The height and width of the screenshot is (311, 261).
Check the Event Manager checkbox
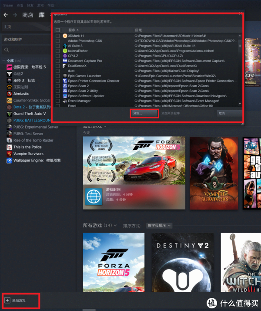click(x=57, y=101)
